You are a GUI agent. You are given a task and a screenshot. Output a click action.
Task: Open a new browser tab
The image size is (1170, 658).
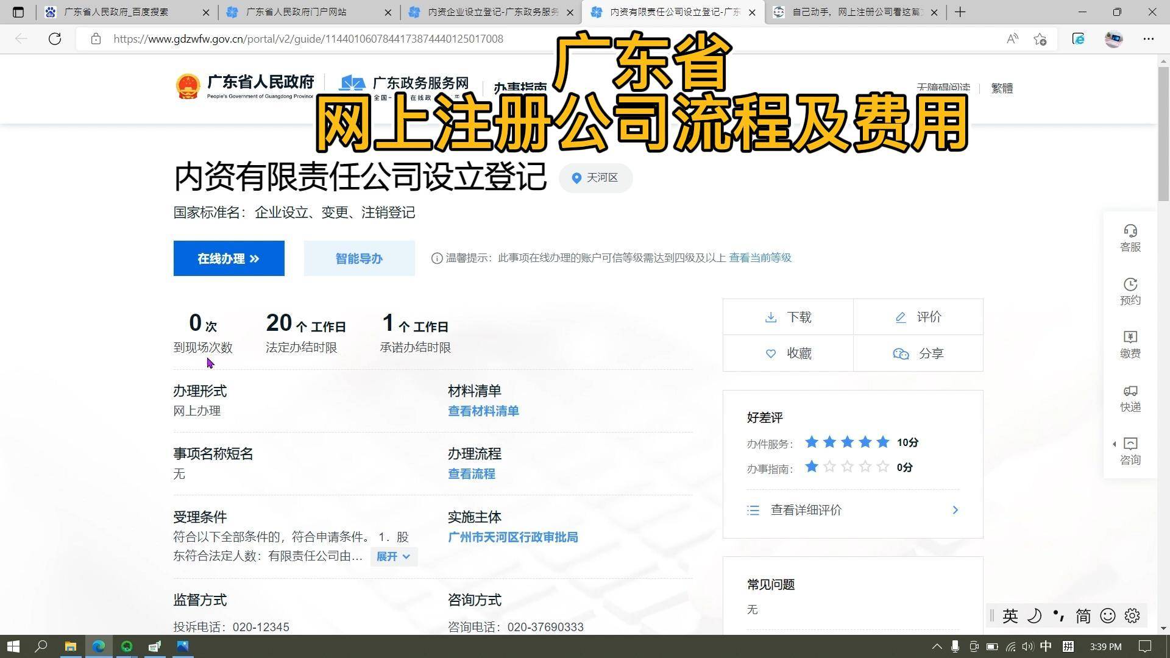pyautogui.click(x=960, y=12)
